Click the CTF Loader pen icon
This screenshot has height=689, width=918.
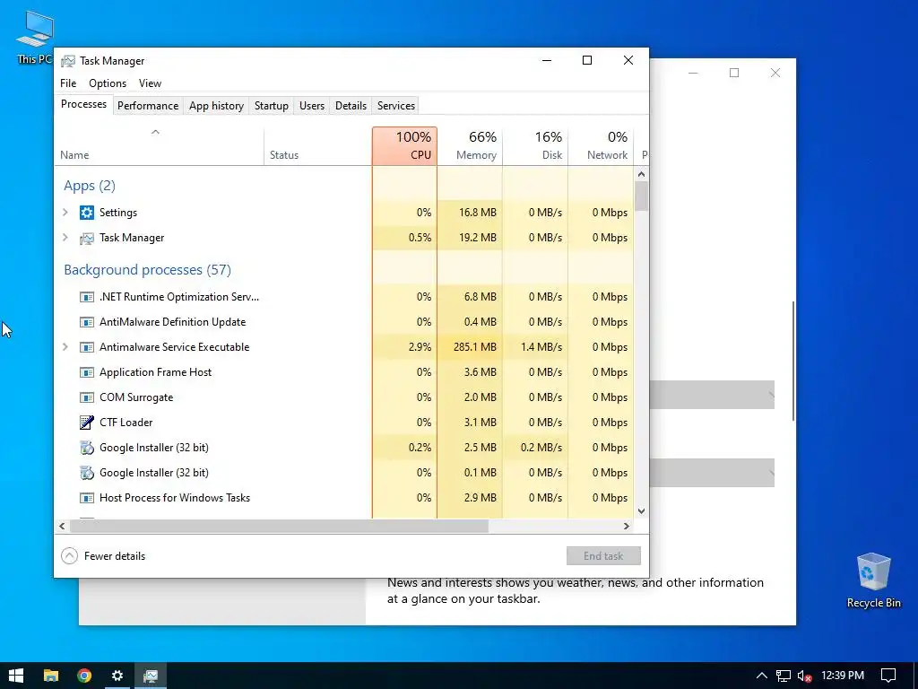(87, 423)
